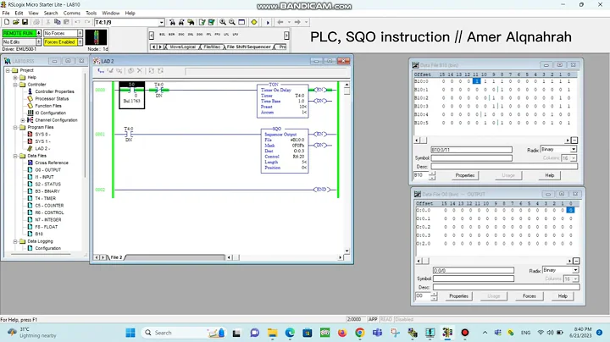Open the Search menu
This screenshot has height=342, width=610.
[x=51, y=13]
